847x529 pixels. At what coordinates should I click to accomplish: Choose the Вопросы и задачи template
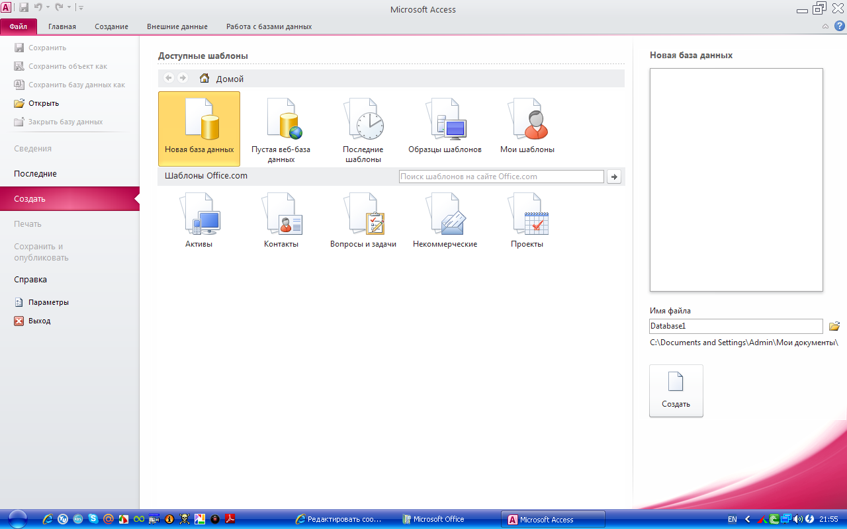[363, 220]
